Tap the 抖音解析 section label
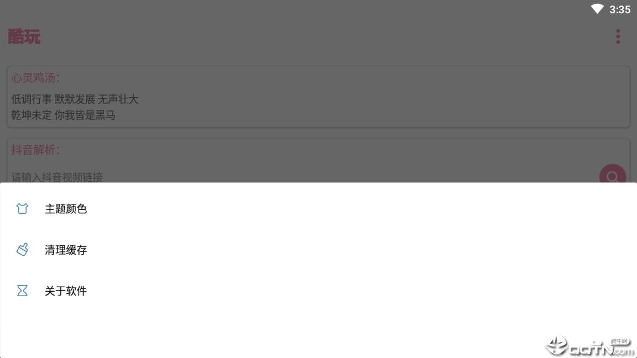 [x=35, y=149]
